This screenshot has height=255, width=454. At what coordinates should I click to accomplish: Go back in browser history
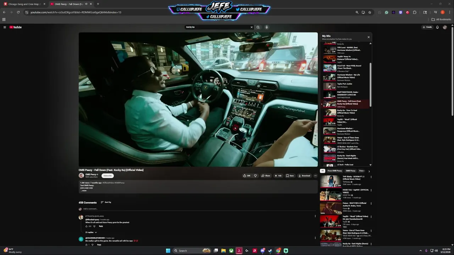pyautogui.click(x=4, y=12)
